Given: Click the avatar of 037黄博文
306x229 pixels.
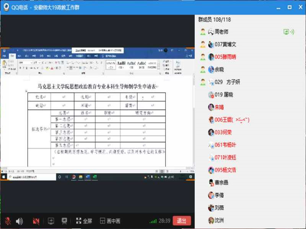Looking at the screenshot, I should pyautogui.click(x=211, y=45).
